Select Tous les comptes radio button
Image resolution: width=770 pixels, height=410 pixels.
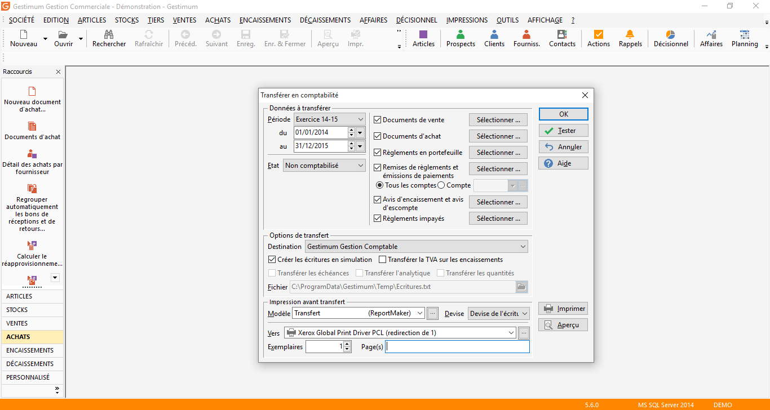380,185
